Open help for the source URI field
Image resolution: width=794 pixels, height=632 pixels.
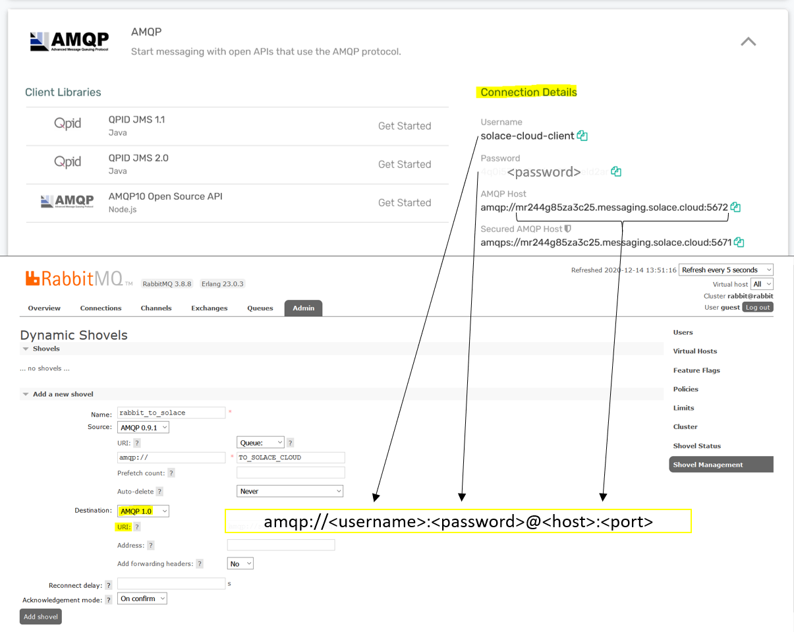(x=136, y=443)
